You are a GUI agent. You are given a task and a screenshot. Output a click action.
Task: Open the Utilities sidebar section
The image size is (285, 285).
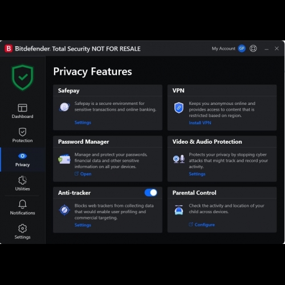coord(22,183)
